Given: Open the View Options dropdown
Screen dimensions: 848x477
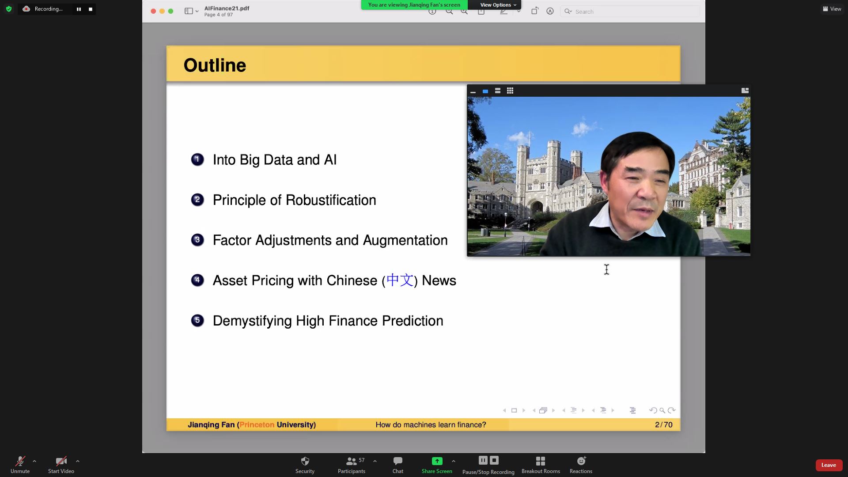Looking at the screenshot, I should coord(498,5).
